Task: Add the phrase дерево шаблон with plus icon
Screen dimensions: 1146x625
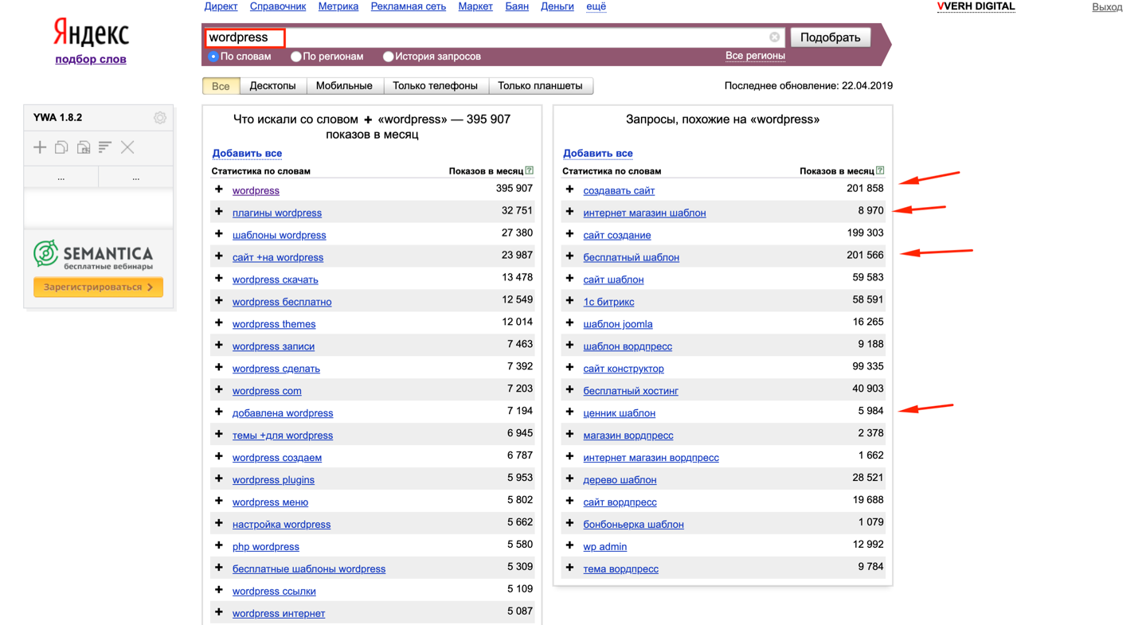Action: click(x=569, y=479)
